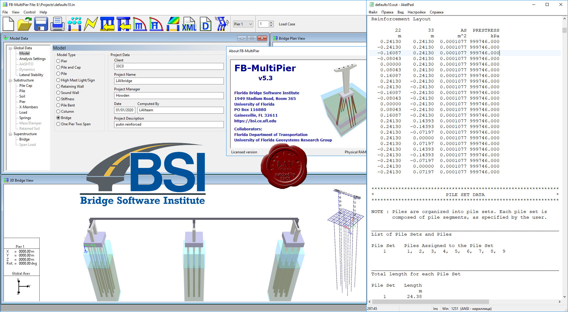Click Bridge Plan View panel icon
The image size is (568, 312).
(x=275, y=38)
